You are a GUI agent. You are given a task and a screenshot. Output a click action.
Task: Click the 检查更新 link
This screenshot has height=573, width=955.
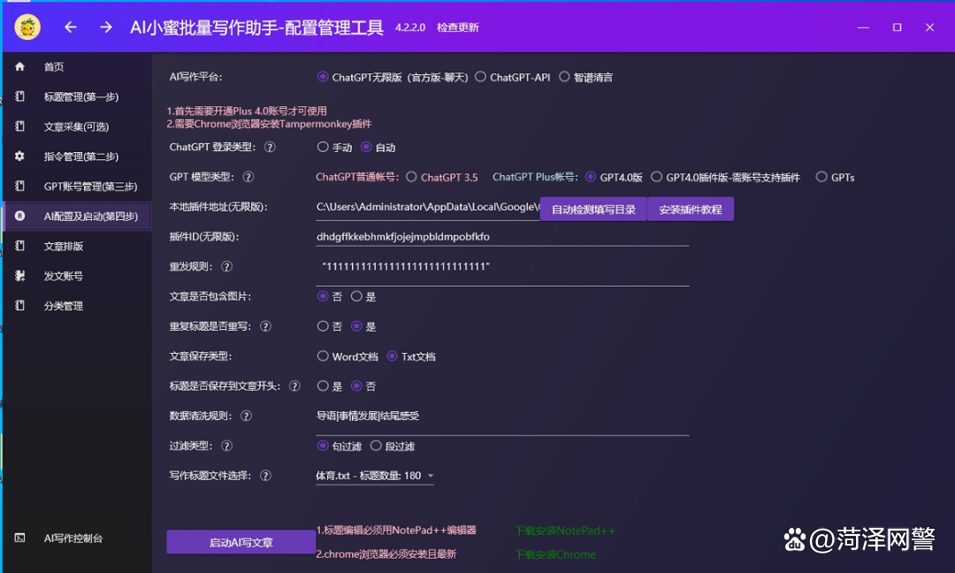point(458,27)
